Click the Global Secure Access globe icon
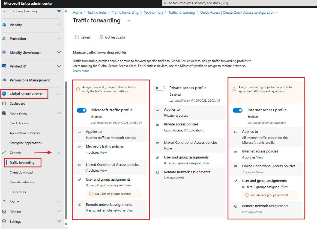This screenshot has height=229, width=317. 4,94
